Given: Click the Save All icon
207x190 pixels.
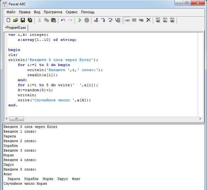Looking at the screenshot, I should point(30,20).
